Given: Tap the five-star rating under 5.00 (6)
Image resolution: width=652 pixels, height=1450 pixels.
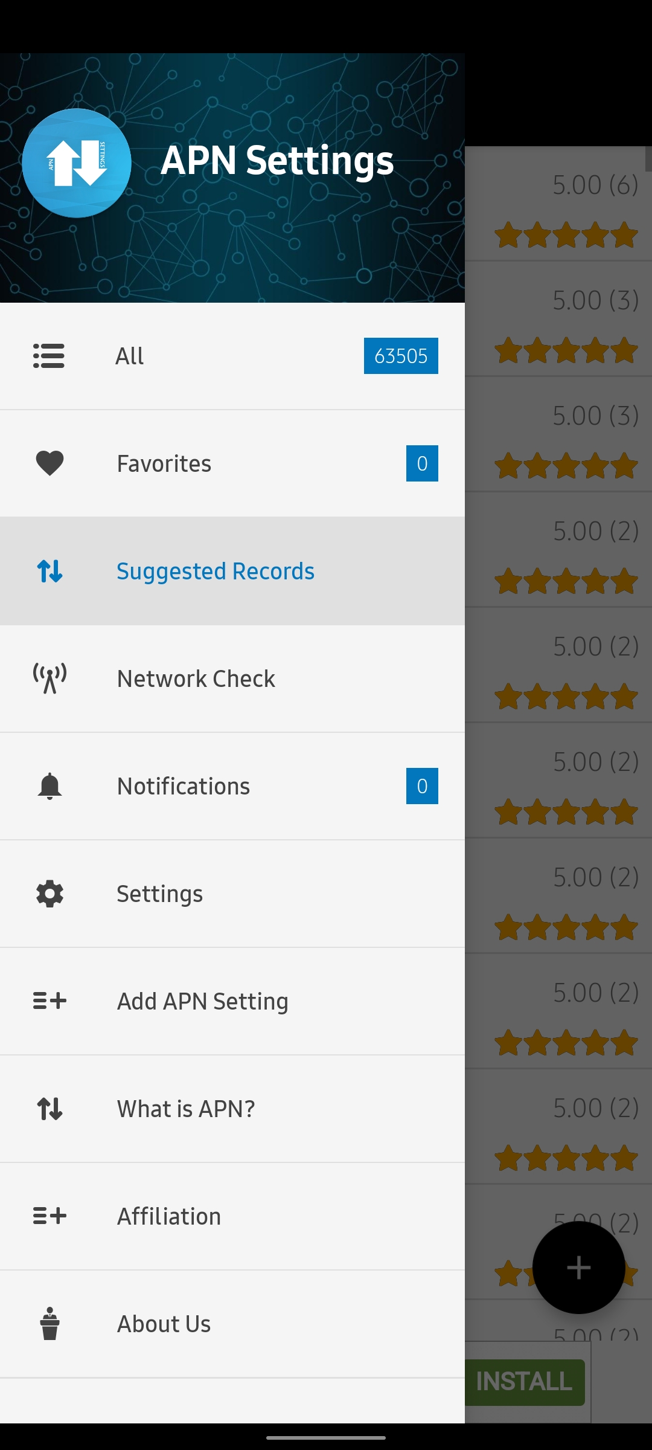Looking at the screenshot, I should pyautogui.click(x=566, y=235).
